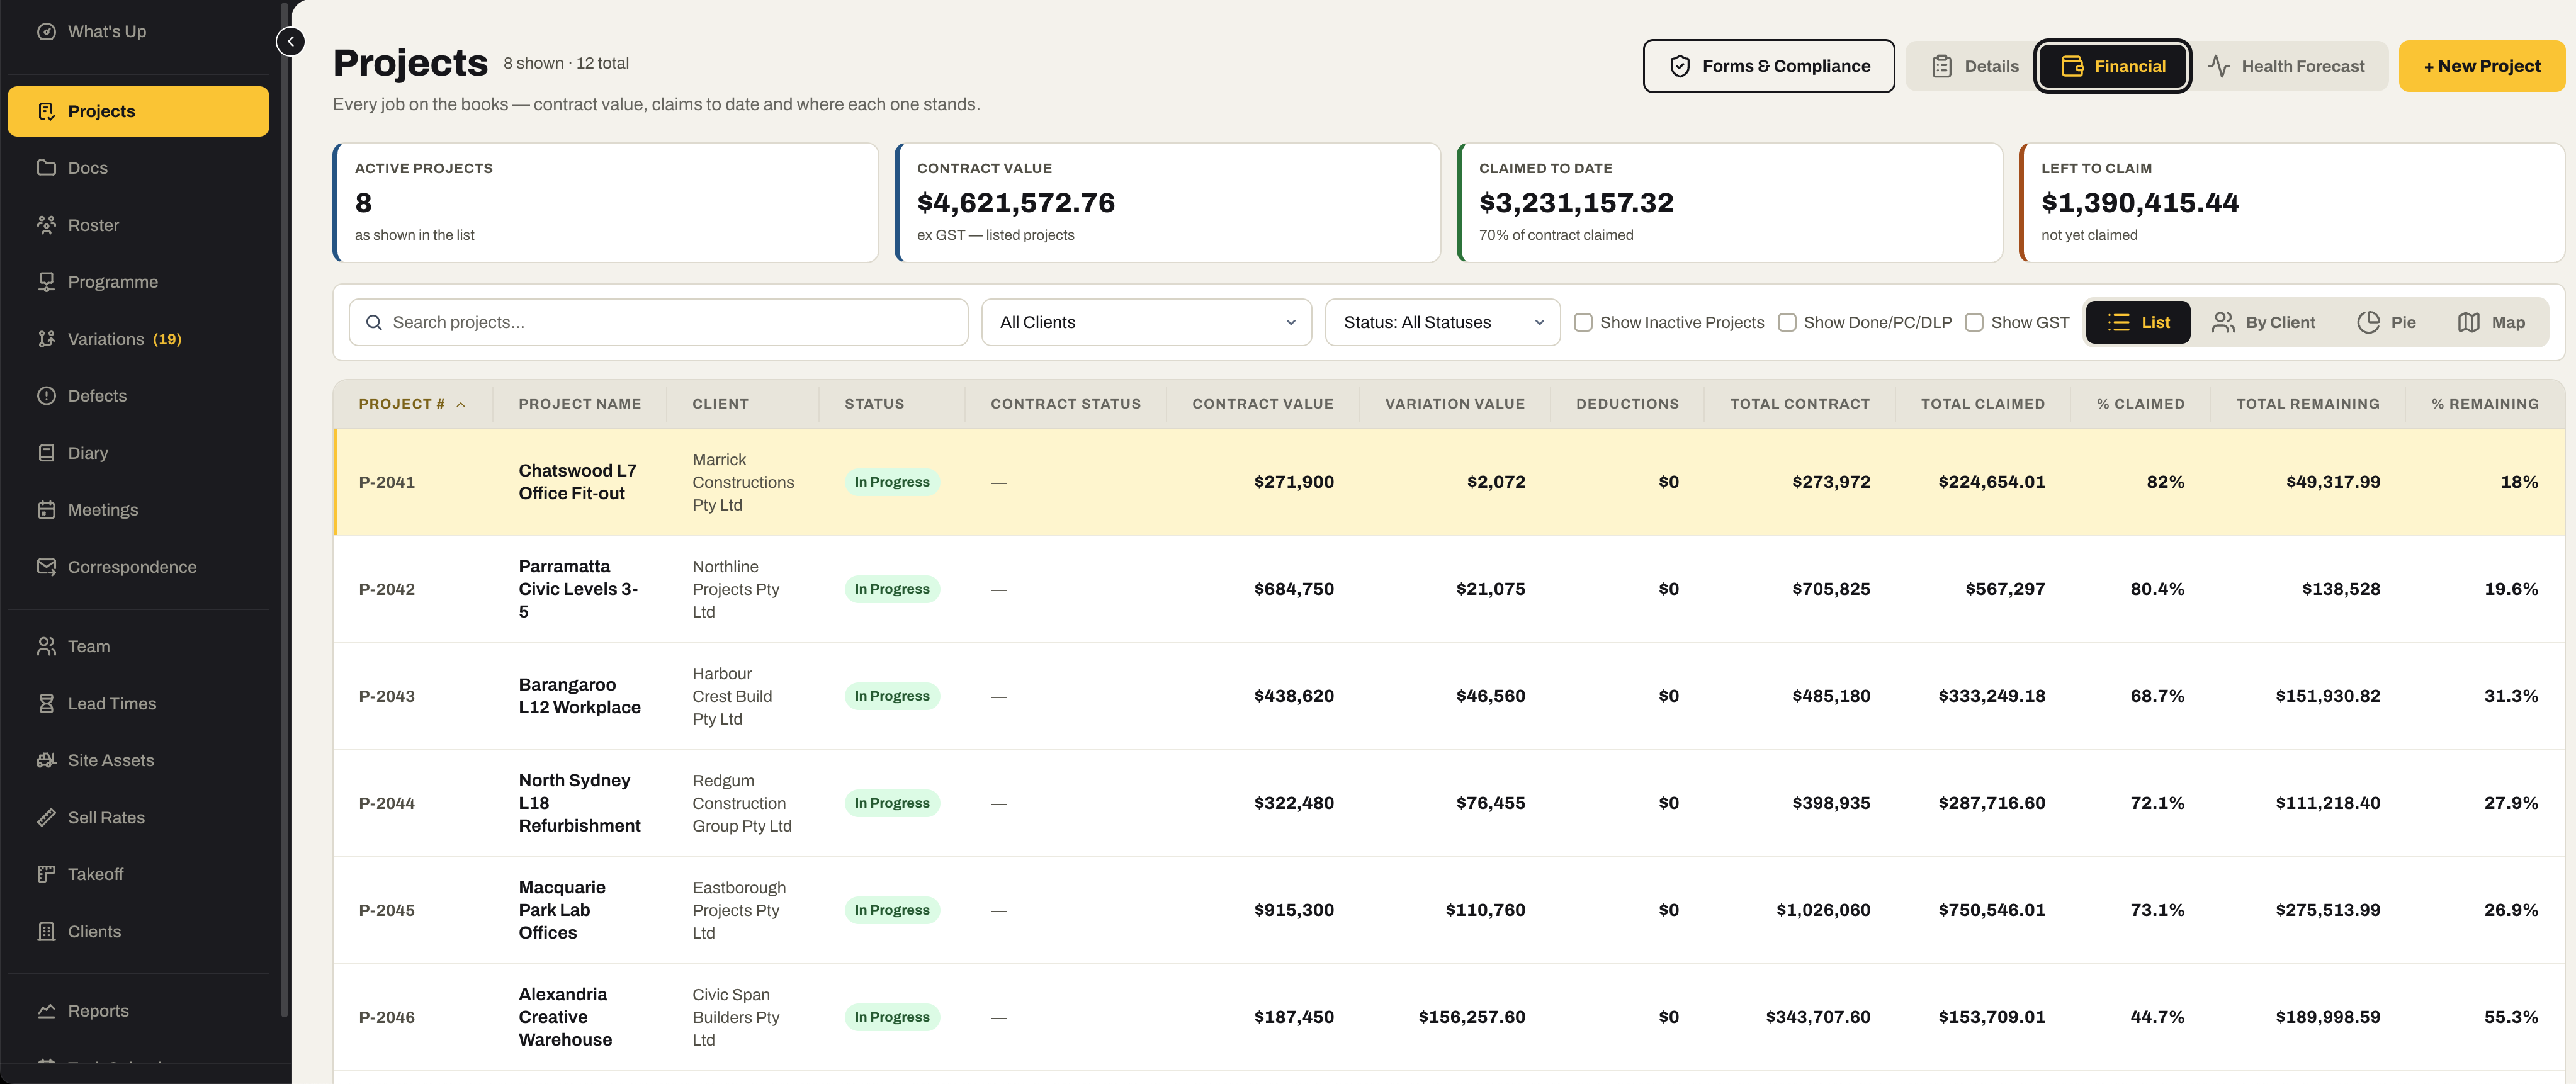The width and height of the screenshot is (2576, 1084).
Task: Click the Claimed To Date summary card
Action: pos(1729,203)
